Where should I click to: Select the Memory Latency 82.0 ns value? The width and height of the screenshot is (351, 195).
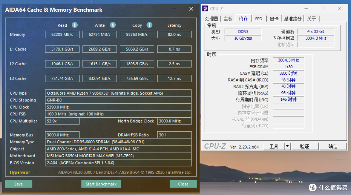click(175, 34)
